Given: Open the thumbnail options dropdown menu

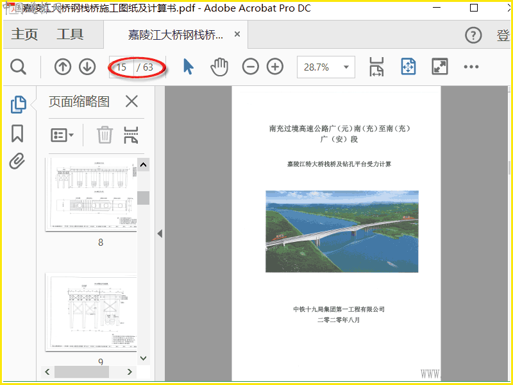Looking at the screenshot, I should point(62,135).
